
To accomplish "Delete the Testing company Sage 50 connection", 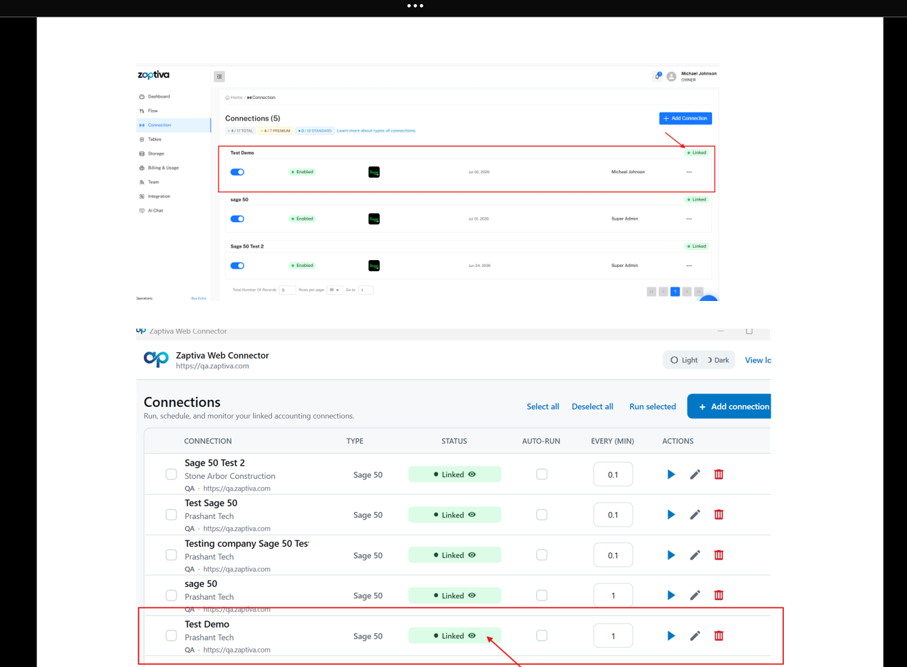I will [719, 555].
